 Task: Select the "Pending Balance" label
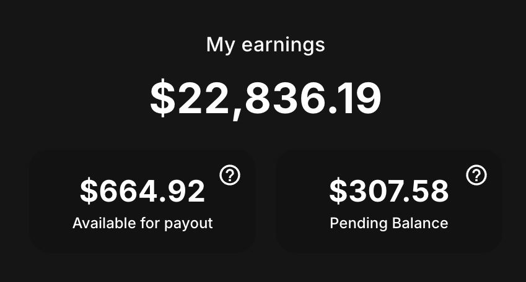388,223
